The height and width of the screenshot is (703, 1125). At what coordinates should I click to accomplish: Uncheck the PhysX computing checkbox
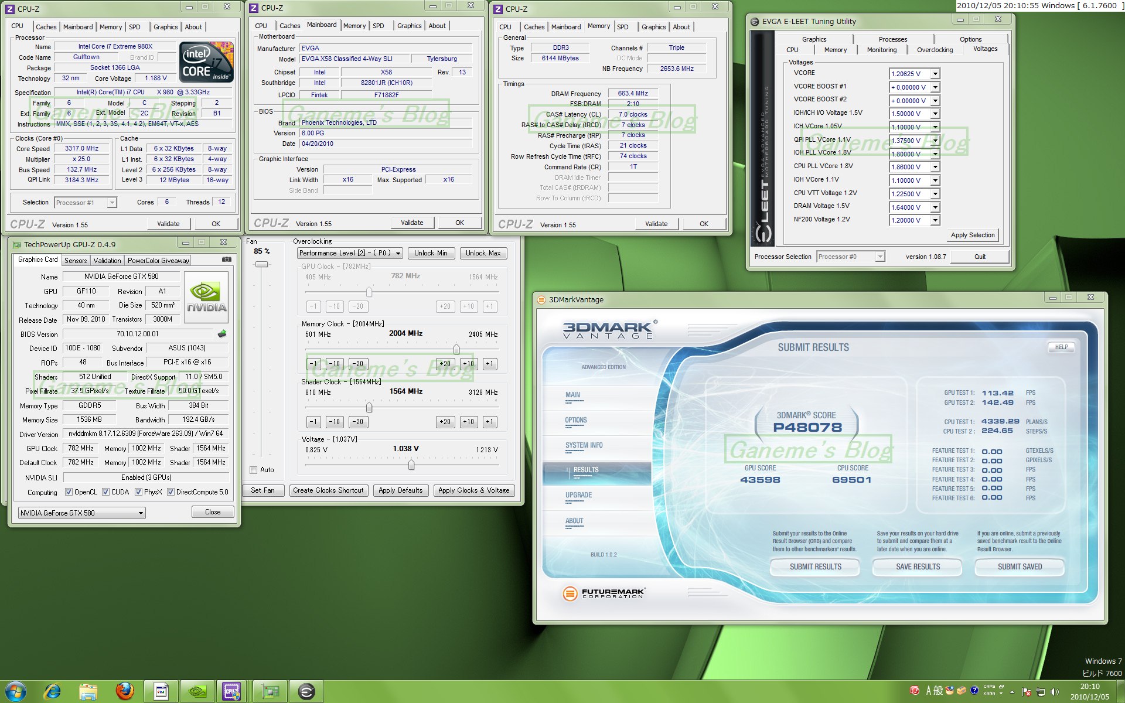139,492
